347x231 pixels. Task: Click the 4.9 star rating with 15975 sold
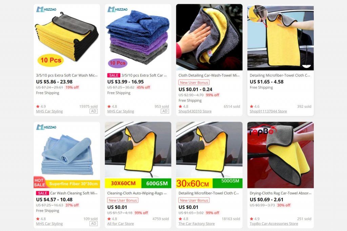click(x=41, y=106)
